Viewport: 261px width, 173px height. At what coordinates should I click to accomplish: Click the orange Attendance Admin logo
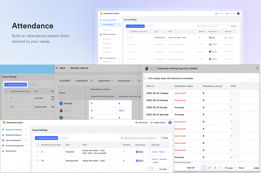3,123
